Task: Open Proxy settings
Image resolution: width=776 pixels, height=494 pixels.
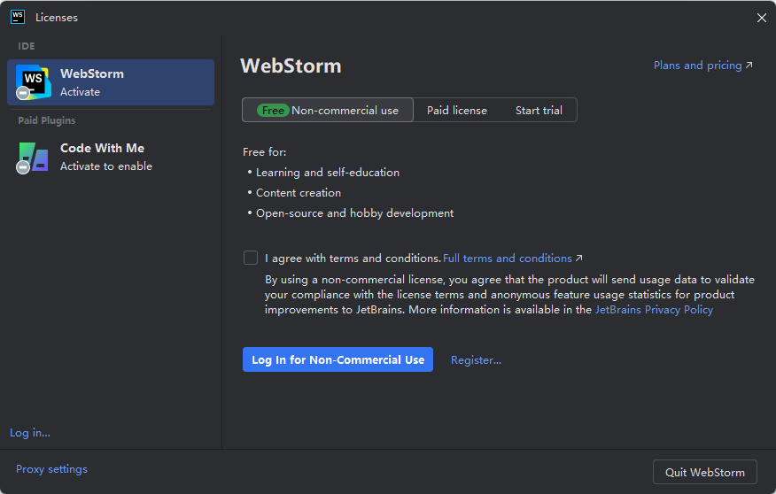Action: (x=51, y=469)
